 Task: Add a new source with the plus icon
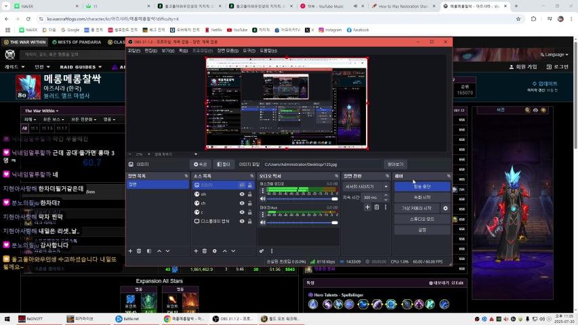click(196, 251)
